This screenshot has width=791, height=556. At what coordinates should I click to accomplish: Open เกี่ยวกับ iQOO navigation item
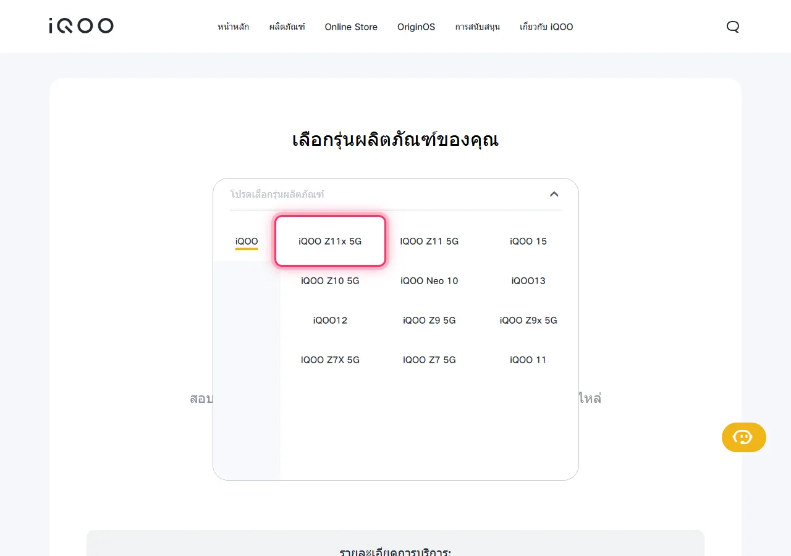546,27
